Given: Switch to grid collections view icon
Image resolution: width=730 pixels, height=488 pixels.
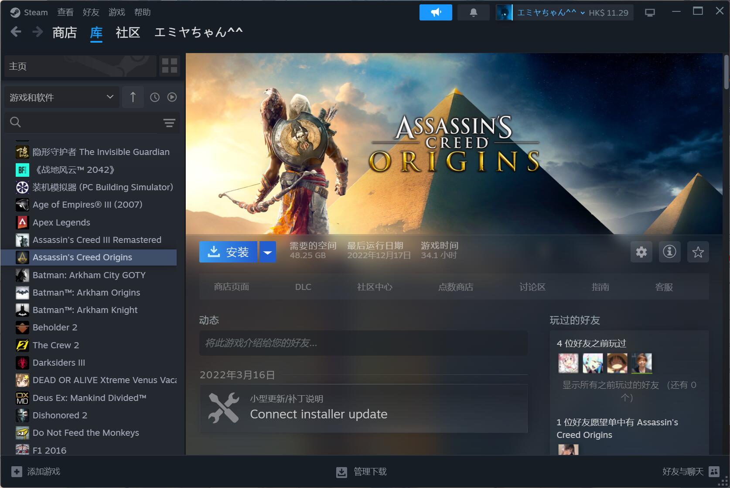Looking at the screenshot, I should point(170,66).
